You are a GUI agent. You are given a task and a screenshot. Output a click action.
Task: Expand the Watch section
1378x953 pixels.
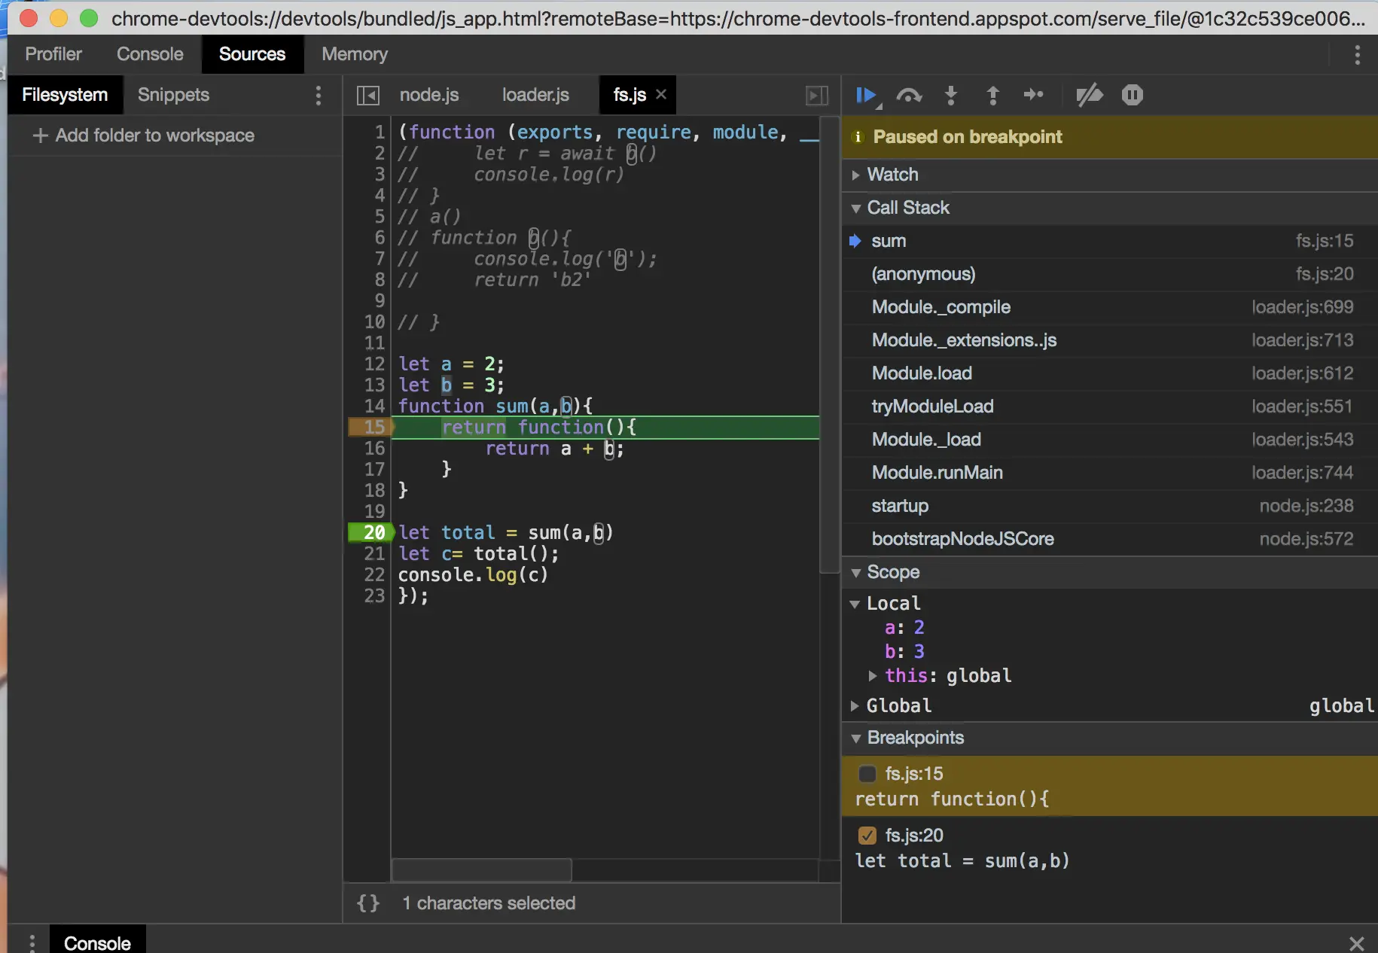click(892, 175)
